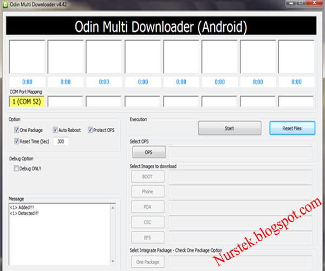Minimize the Odin window
The width and height of the screenshot is (325, 271).
pyautogui.click(x=291, y=3)
